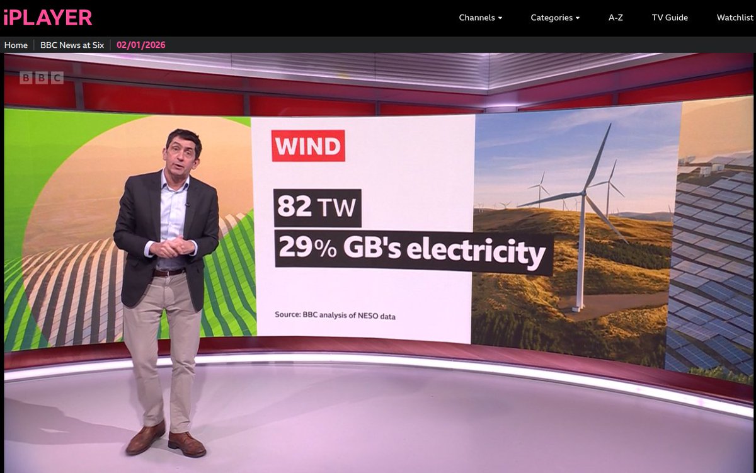Click the BBC watermark logo in video

(42, 77)
